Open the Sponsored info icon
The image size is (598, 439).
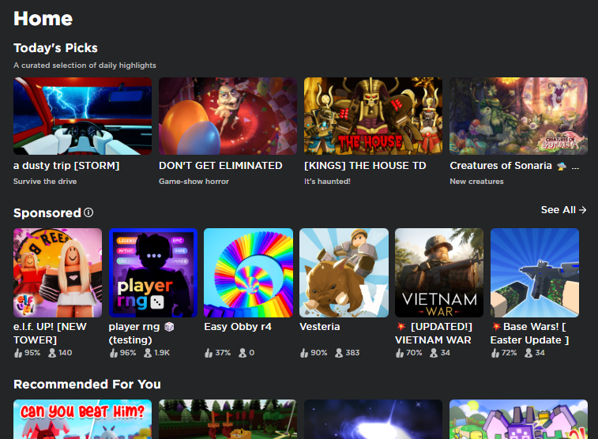[x=88, y=212]
